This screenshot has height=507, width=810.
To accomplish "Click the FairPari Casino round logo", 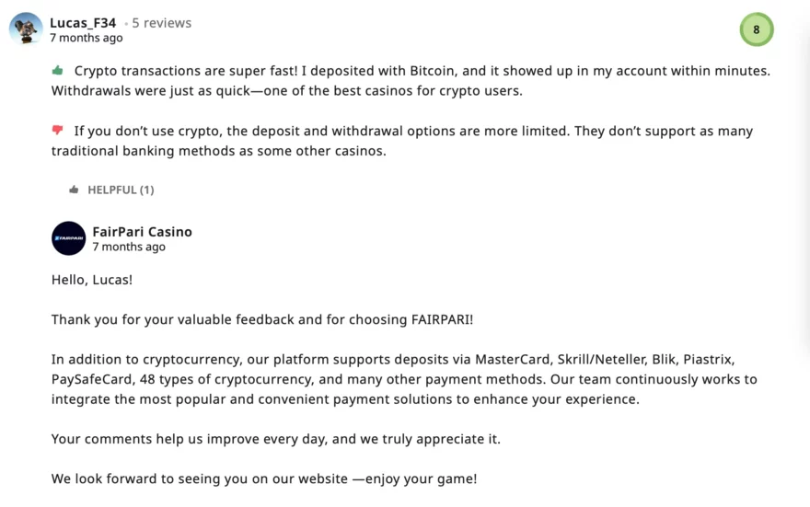I will point(68,238).
